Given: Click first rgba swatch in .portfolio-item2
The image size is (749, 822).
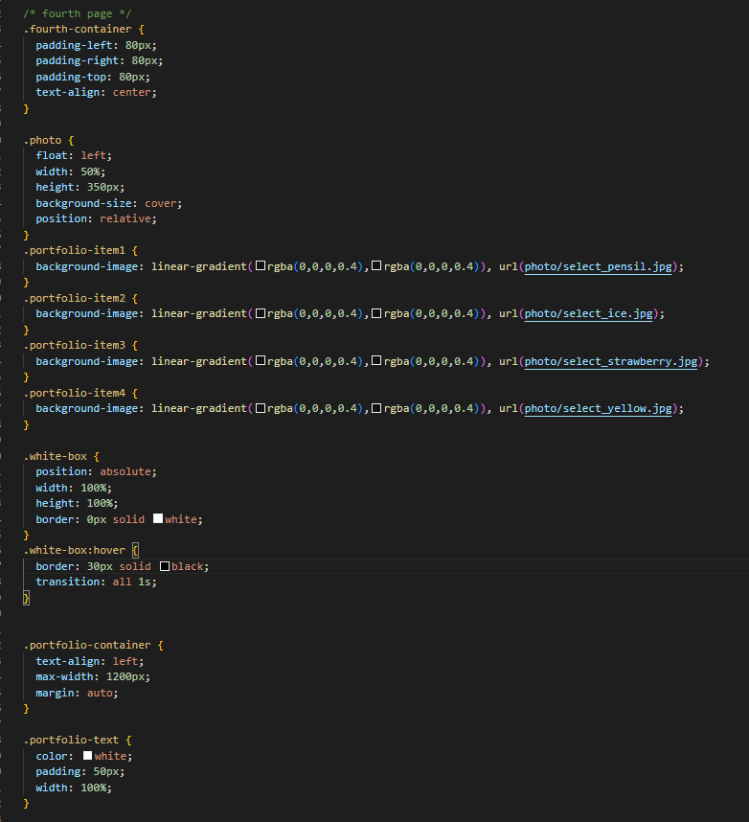Looking at the screenshot, I should [x=261, y=313].
